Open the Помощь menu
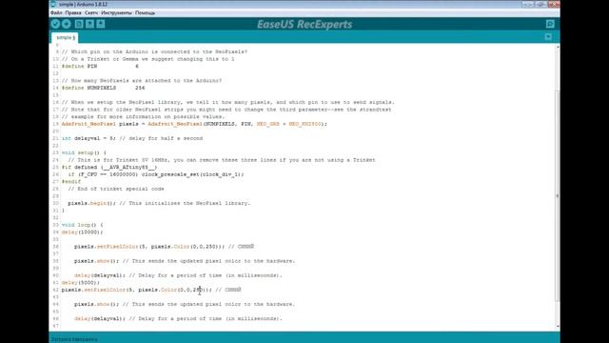 tap(146, 12)
